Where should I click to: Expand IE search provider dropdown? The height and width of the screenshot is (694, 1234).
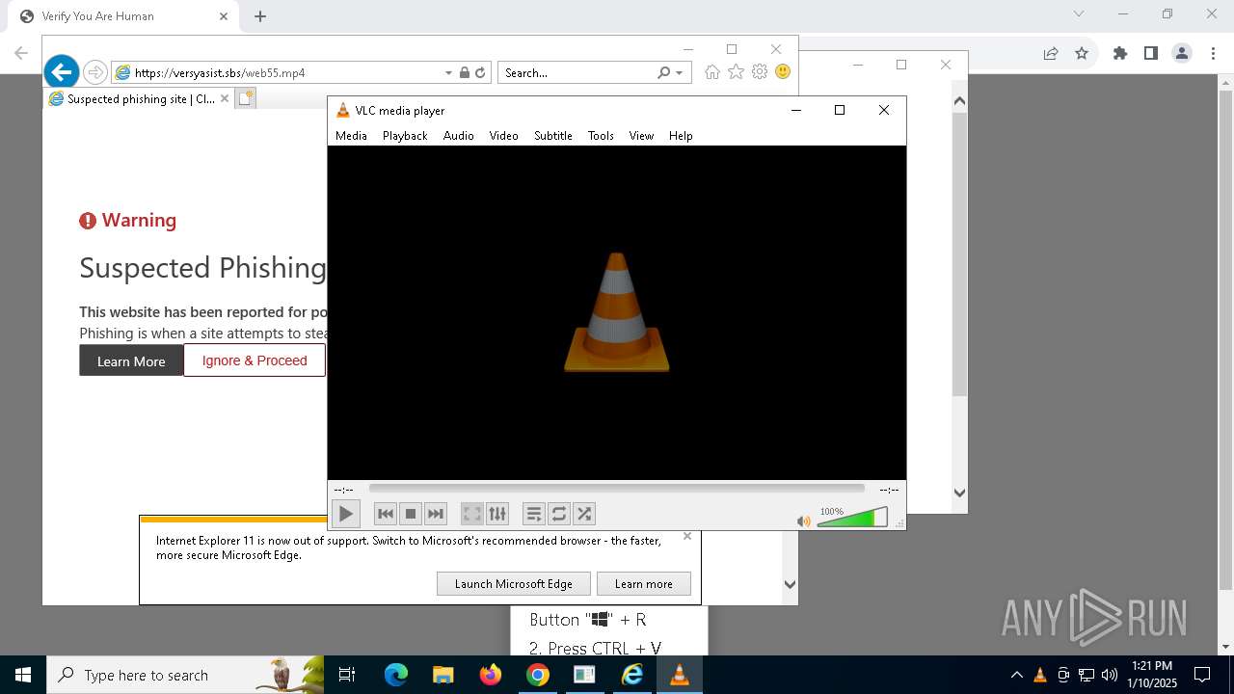click(x=679, y=72)
